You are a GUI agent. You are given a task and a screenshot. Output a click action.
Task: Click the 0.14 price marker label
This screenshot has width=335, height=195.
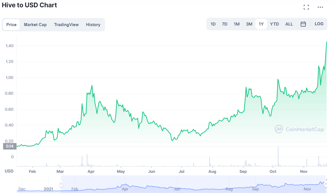(x=10, y=146)
